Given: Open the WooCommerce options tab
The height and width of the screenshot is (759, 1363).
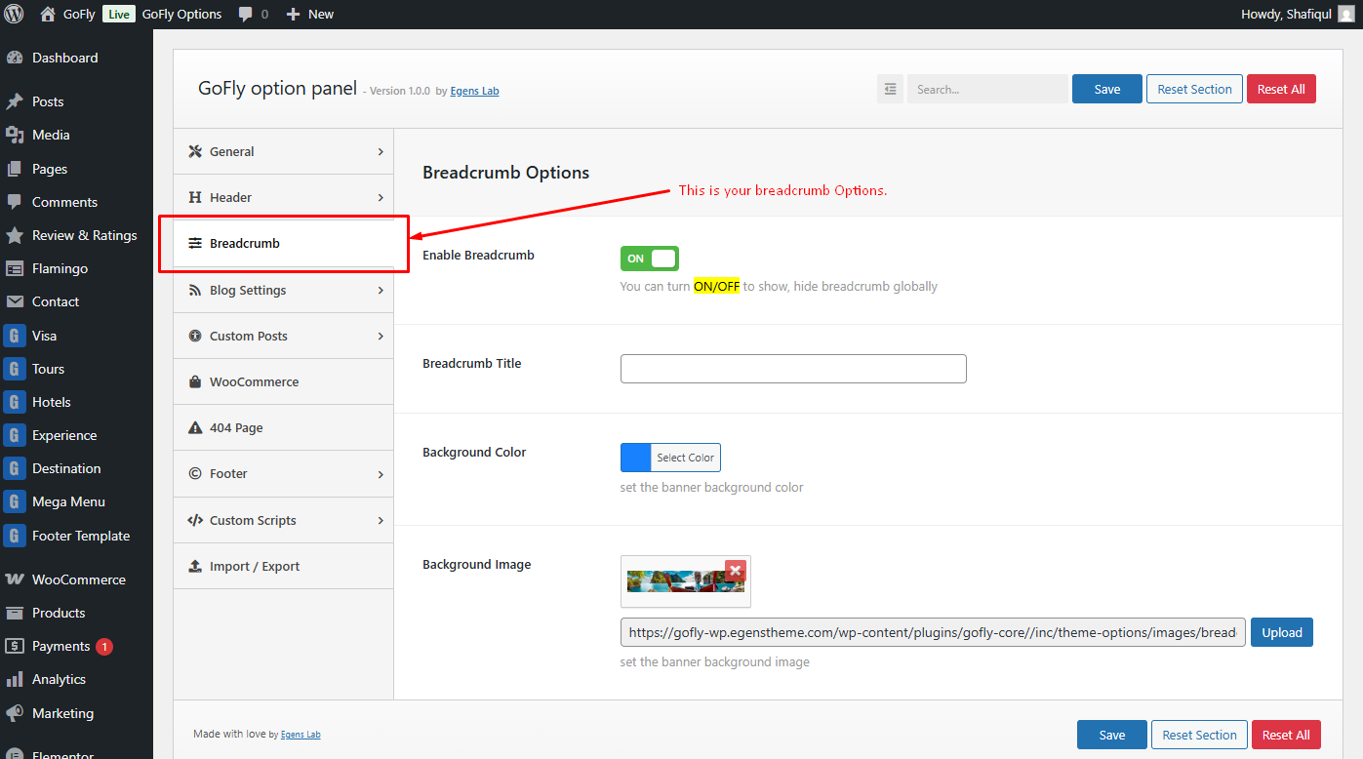Looking at the screenshot, I should click(284, 381).
